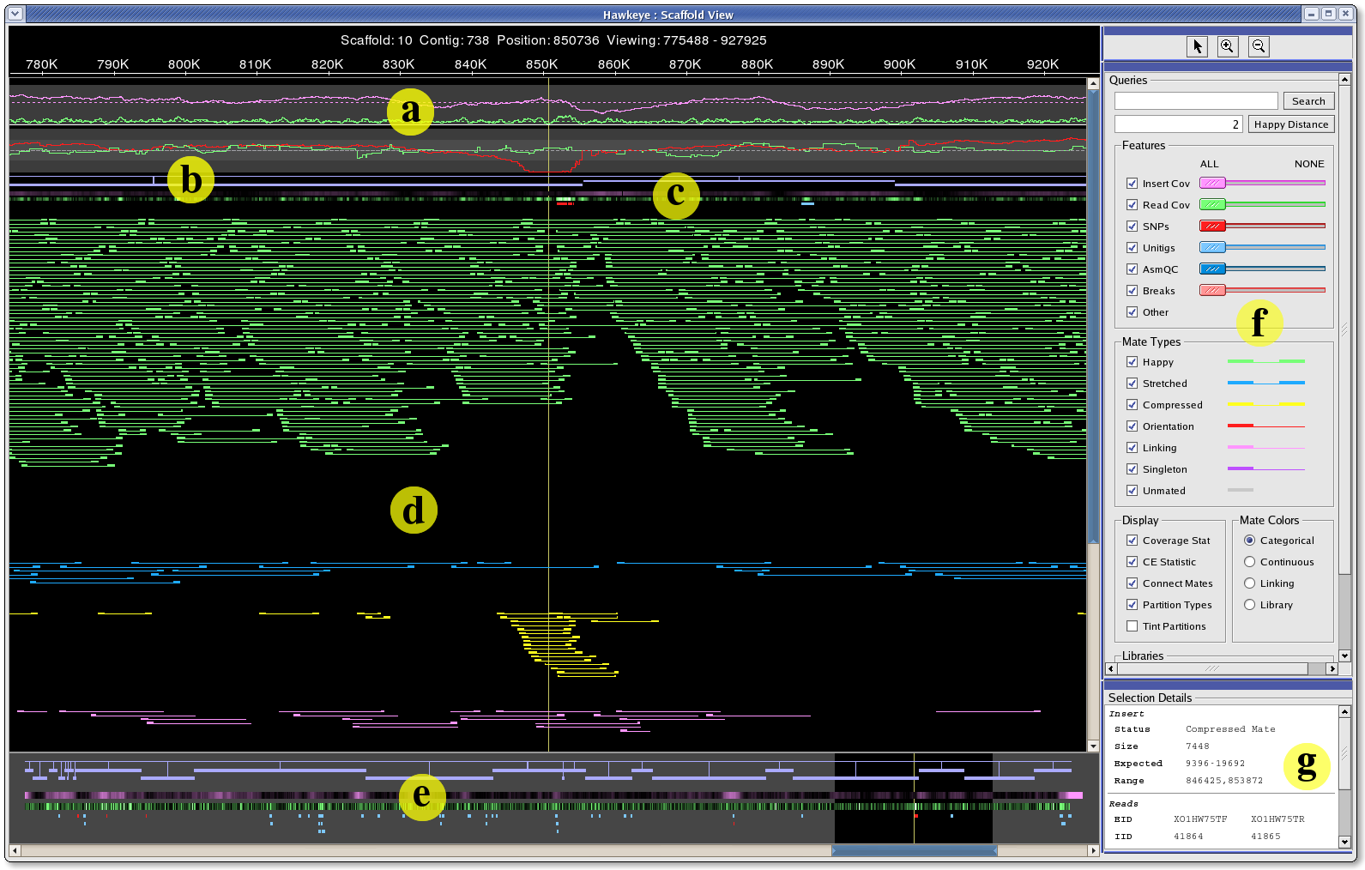This screenshot has width=1365, height=870.
Task: Toggle the Tint Partitions checkbox
Action: [1132, 626]
